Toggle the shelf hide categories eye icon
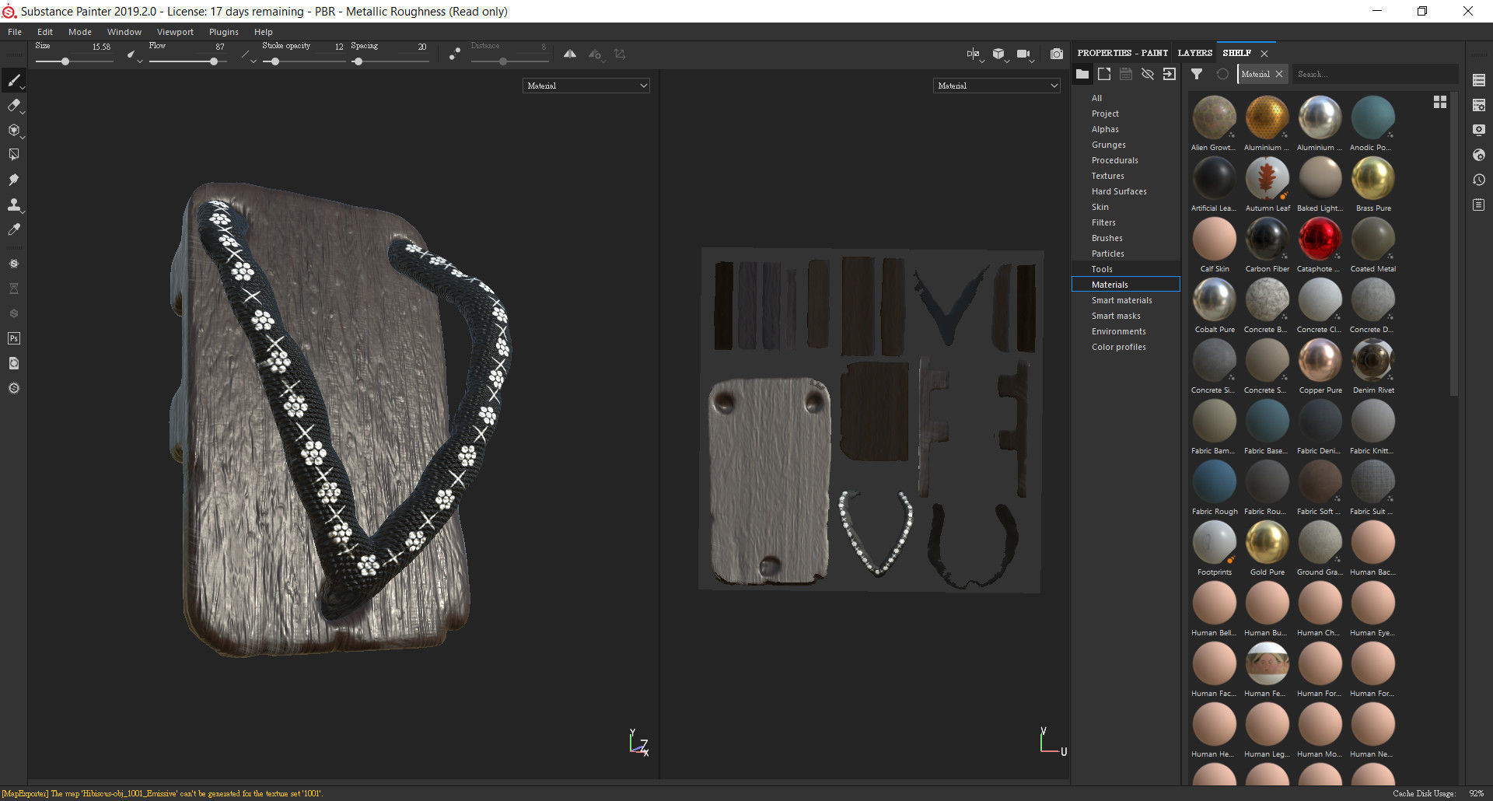Viewport: 1493px width, 801px height. [x=1148, y=74]
